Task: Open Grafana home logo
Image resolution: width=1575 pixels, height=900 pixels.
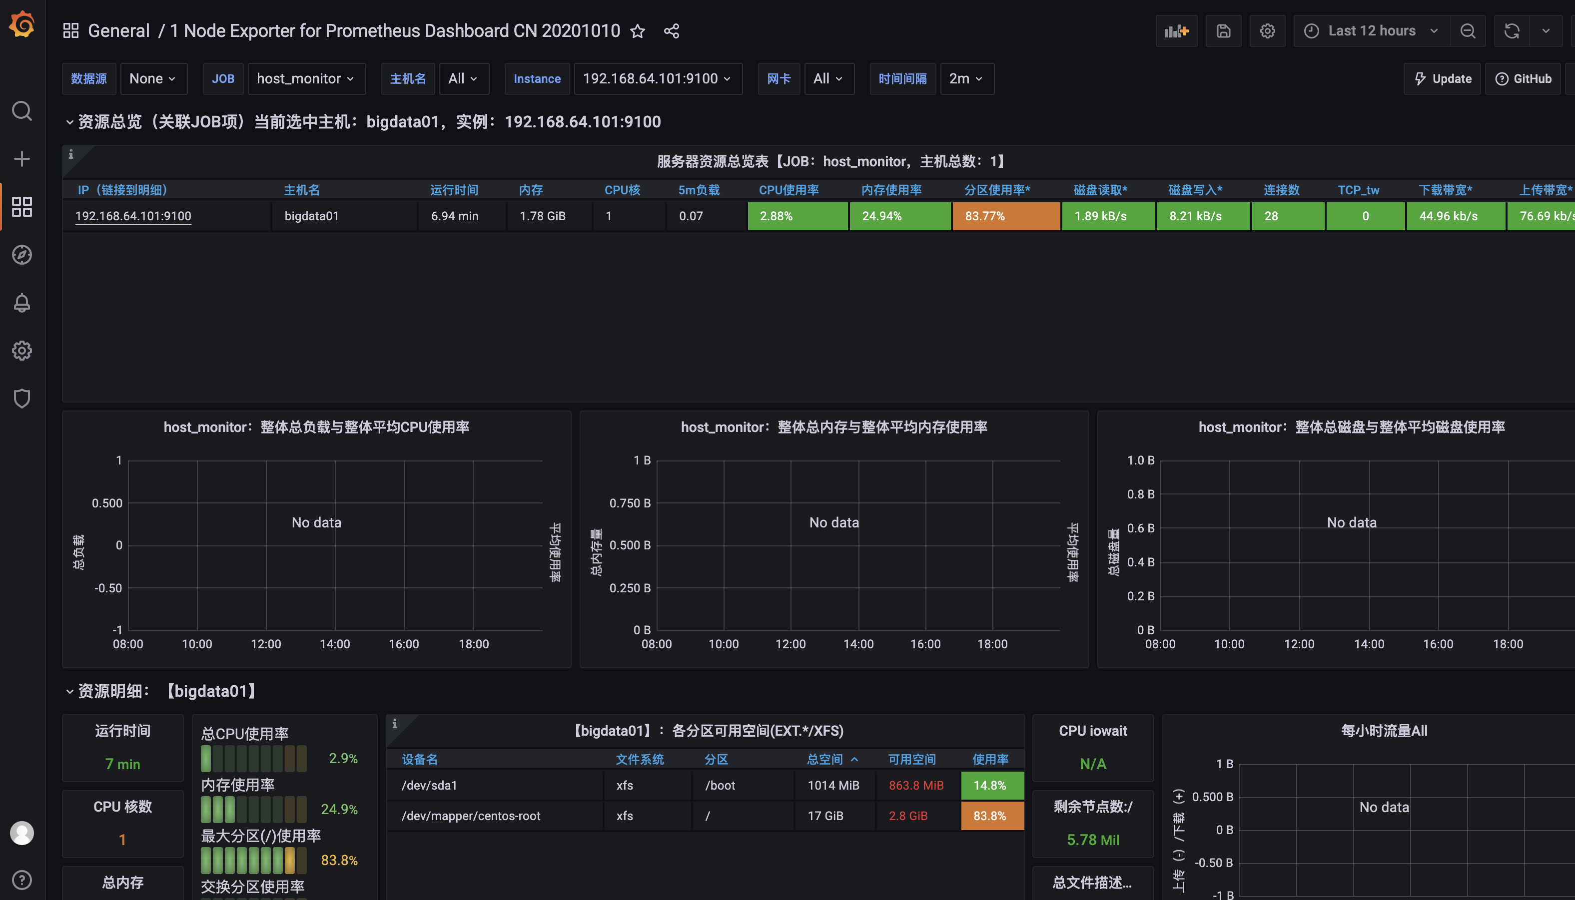Action: [22, 25]
